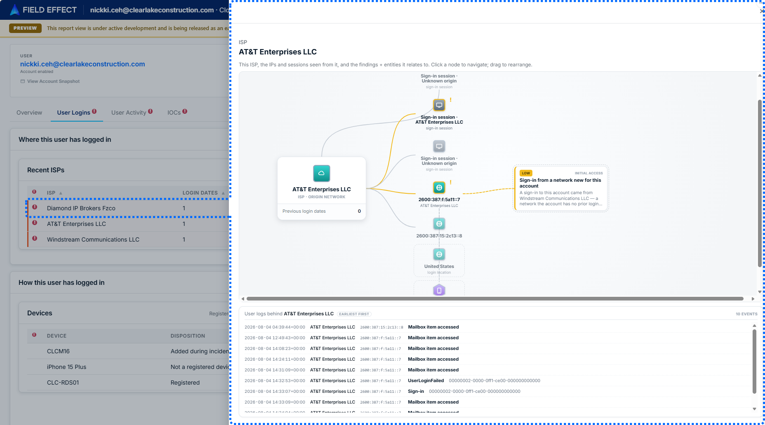Open the sign-in from new network finding card
This screenshot has width=765, height=425.
tap(561, 188)
